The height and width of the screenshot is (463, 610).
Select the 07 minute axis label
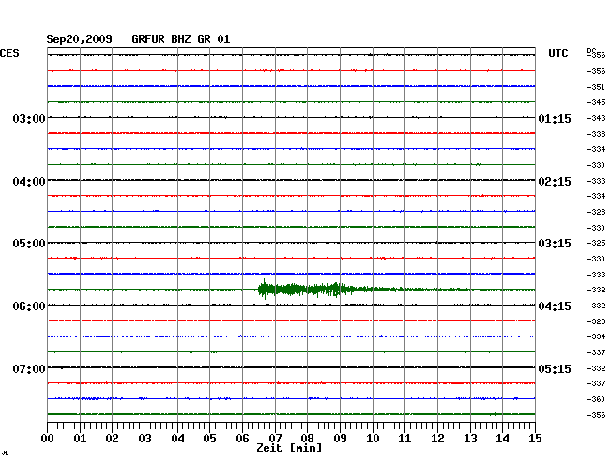(x=275, y=439)
